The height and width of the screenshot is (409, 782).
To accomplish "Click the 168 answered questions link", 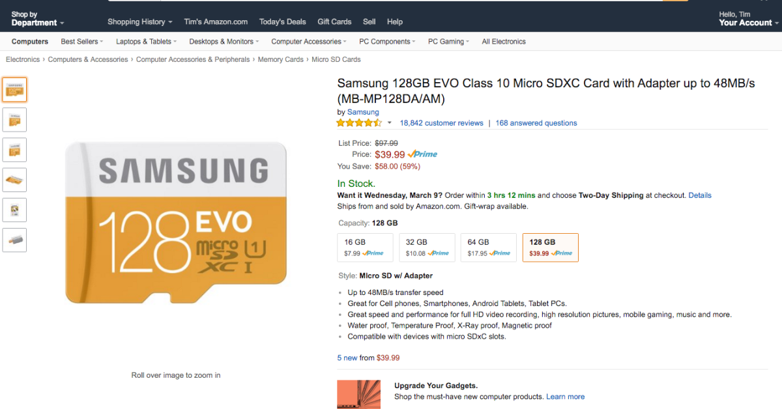I will coord(536,123).
